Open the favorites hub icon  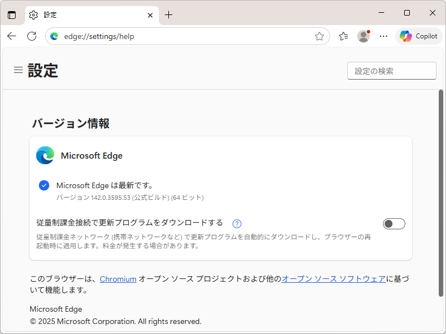(343, 36)
